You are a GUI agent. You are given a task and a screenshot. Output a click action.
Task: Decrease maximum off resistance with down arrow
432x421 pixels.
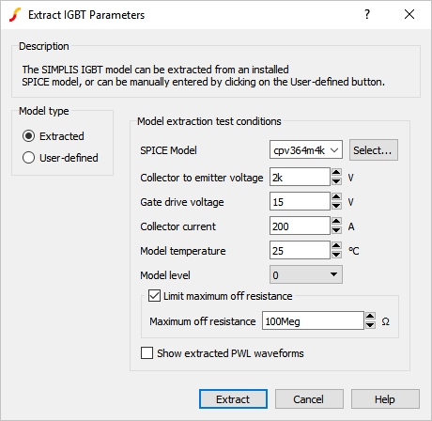coord(370,325)
